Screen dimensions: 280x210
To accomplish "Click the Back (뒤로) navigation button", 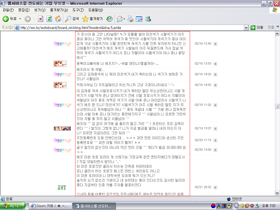I will (x=10, y=19).
